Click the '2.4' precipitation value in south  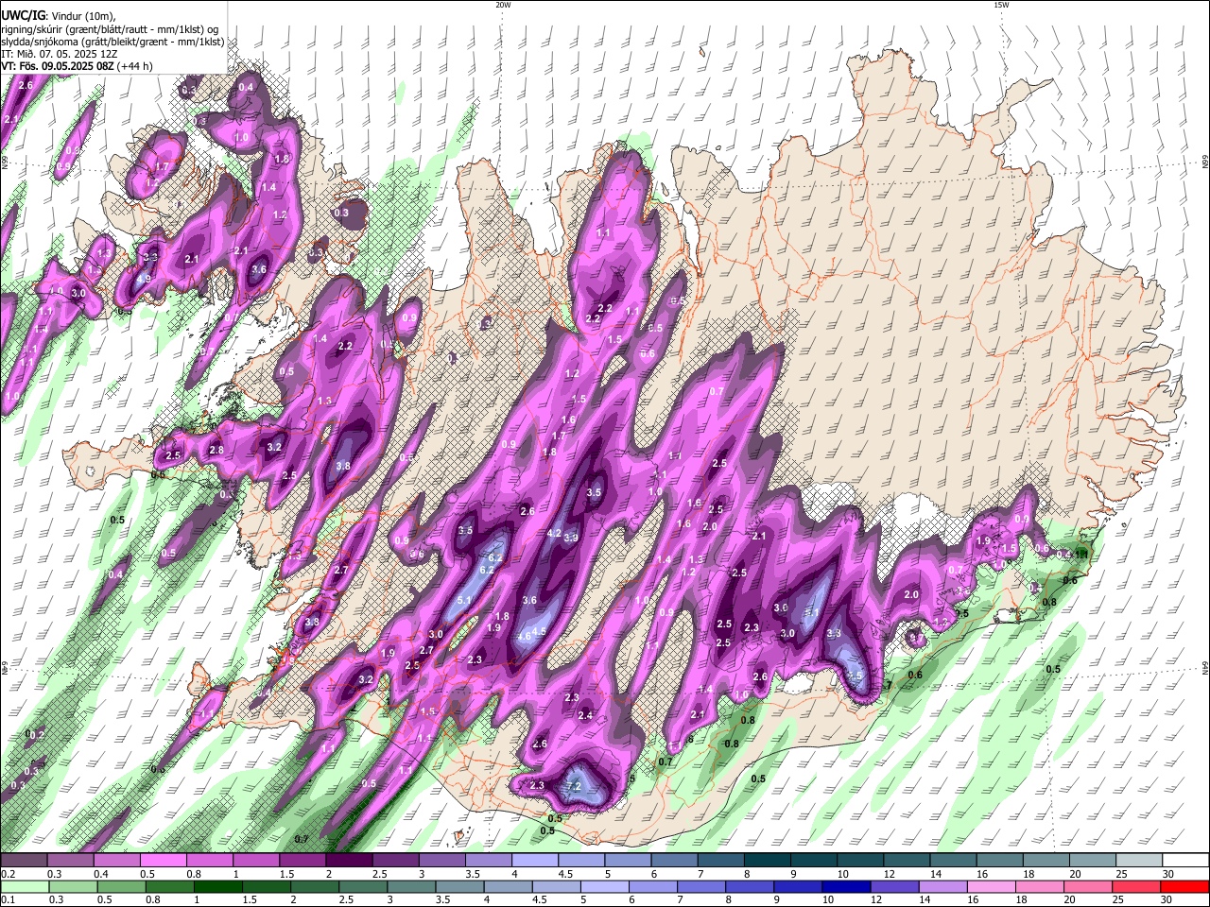(585, 716)
